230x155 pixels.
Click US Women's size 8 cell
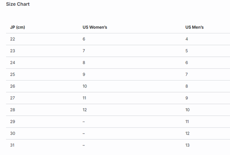tap(84, 63)
